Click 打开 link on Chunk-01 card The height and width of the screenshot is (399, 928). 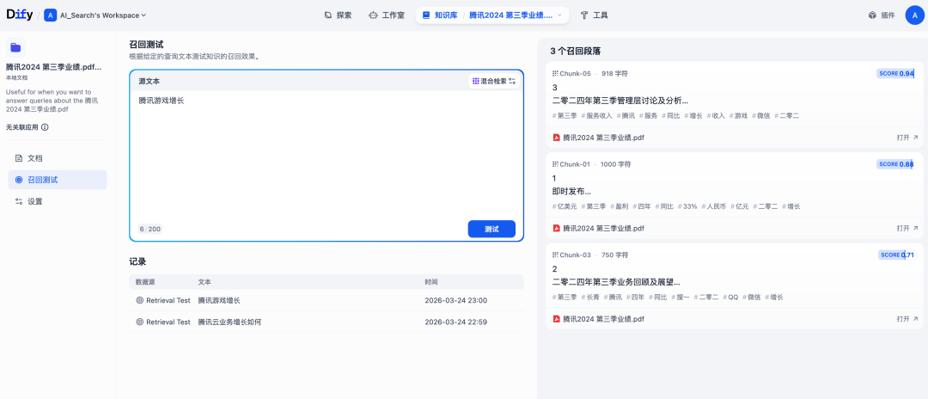coord(907,228)
